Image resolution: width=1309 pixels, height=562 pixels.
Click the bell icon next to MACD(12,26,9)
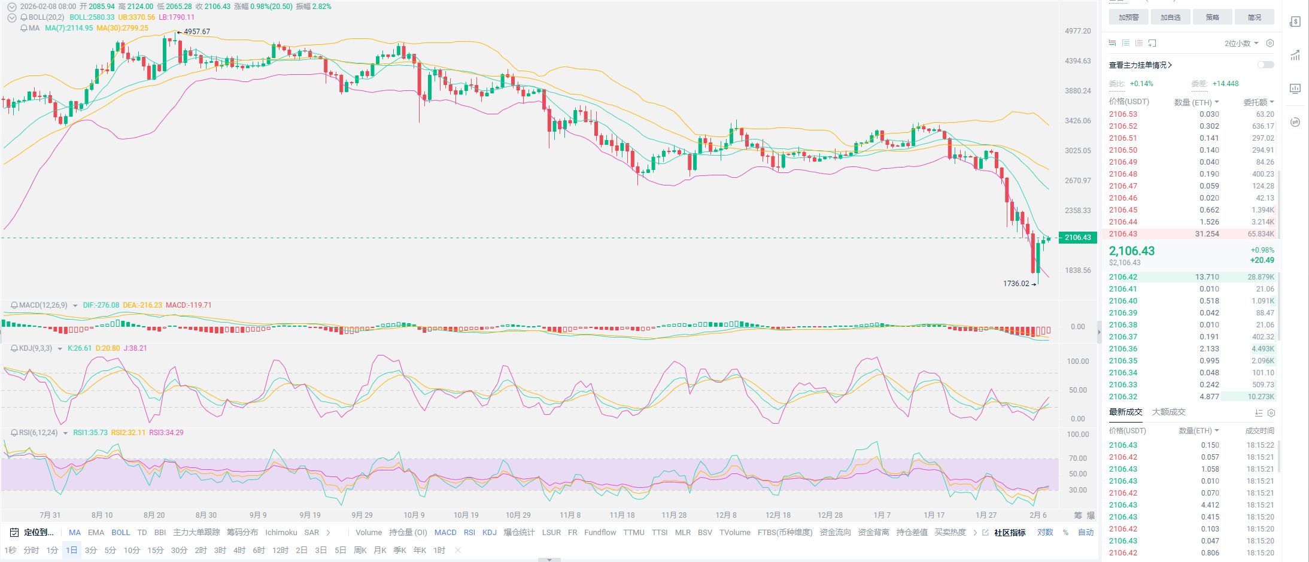coord(14,305)
